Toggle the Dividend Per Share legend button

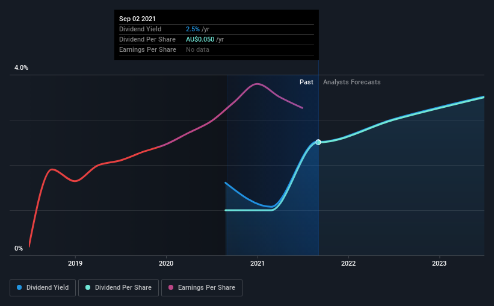pyautogui.click(x=119, y=288)
